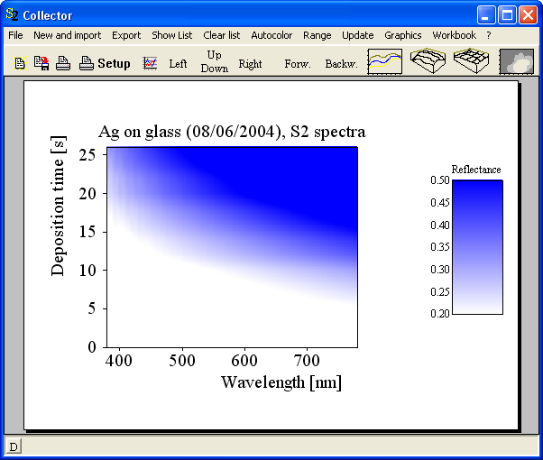The height and width of the screenshot is (460, 543).
Task: Switch to line curves plot view
Action: click(384, 61)
